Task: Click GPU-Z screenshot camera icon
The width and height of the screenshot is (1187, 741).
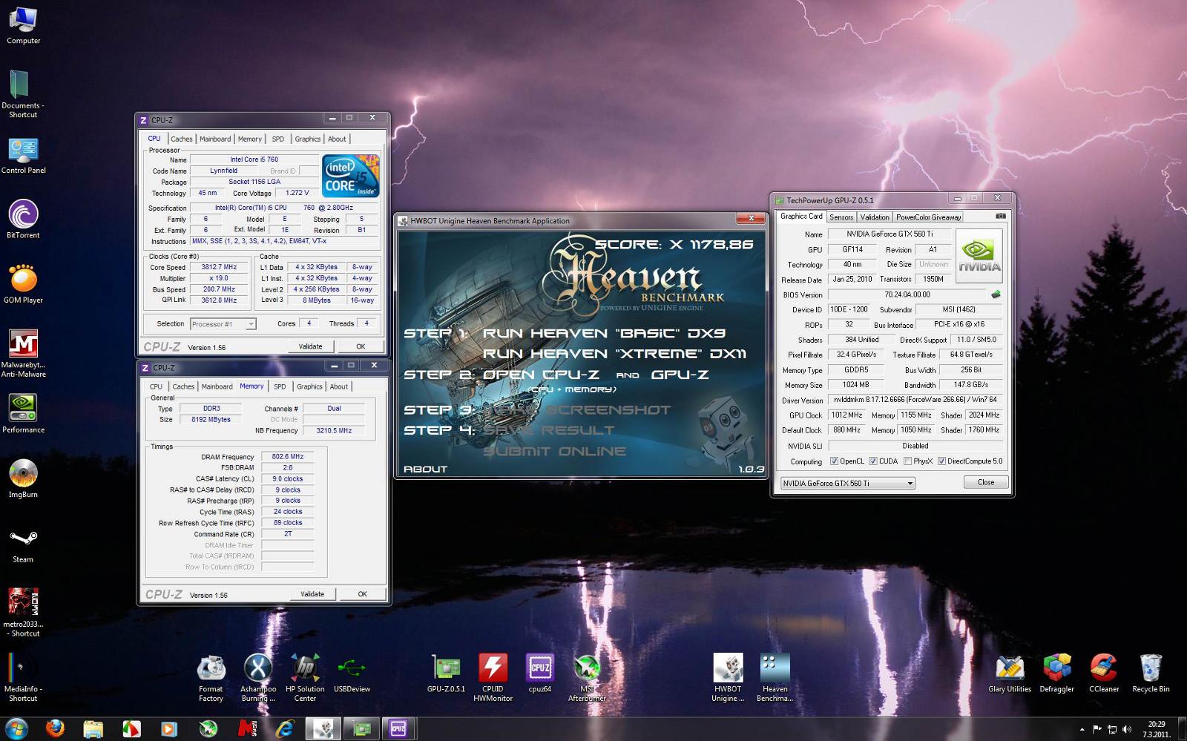Action: pos(1000,217)
